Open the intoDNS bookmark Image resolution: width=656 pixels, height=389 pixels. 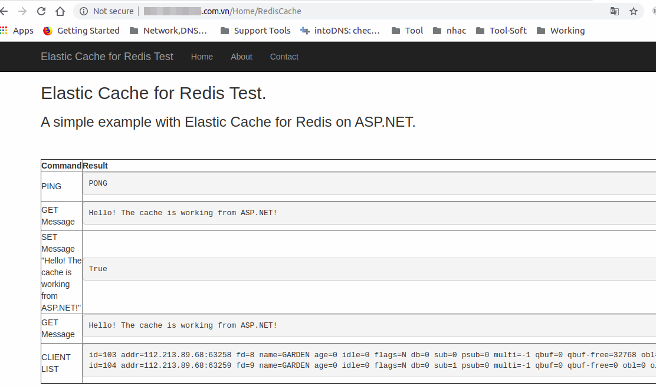point(340,31)
